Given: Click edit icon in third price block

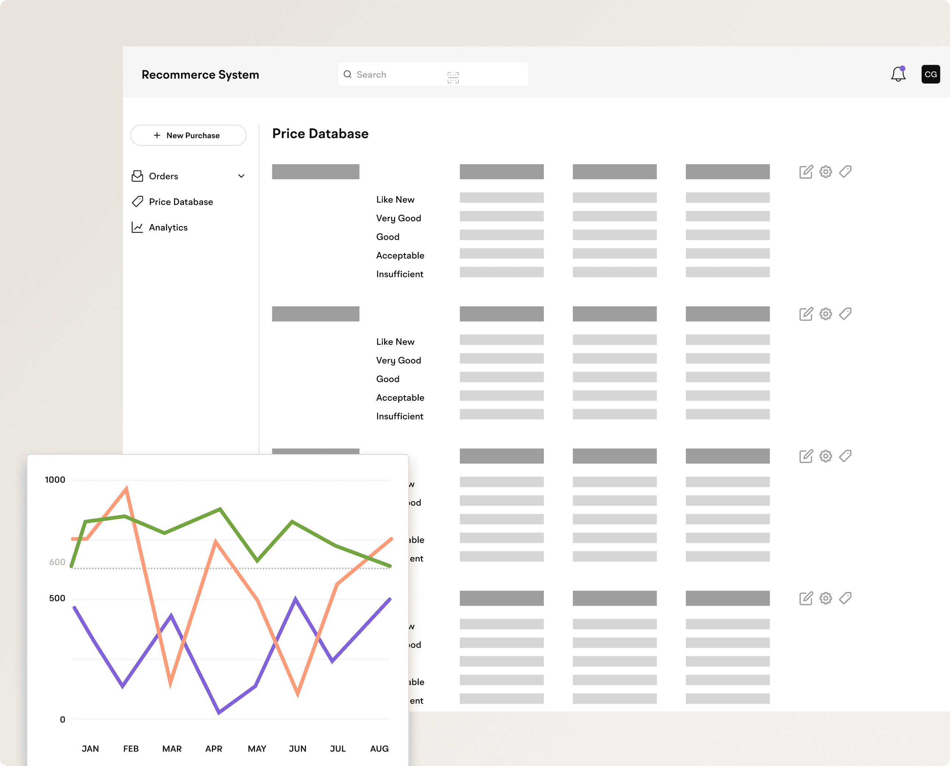Looking at the screenshot, I should coord(806,456).
